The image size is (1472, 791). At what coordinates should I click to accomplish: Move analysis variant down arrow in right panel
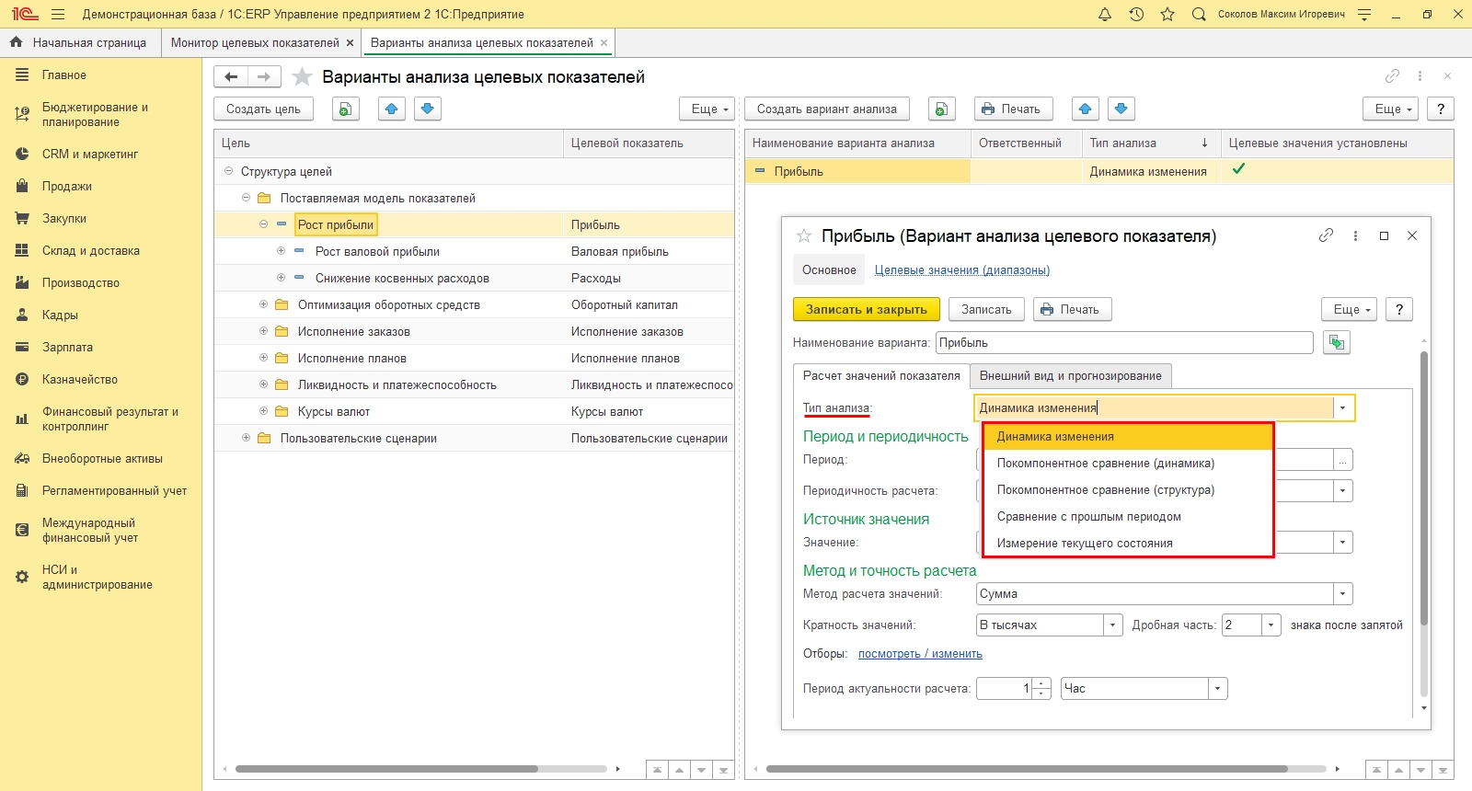pos(1121,109)
